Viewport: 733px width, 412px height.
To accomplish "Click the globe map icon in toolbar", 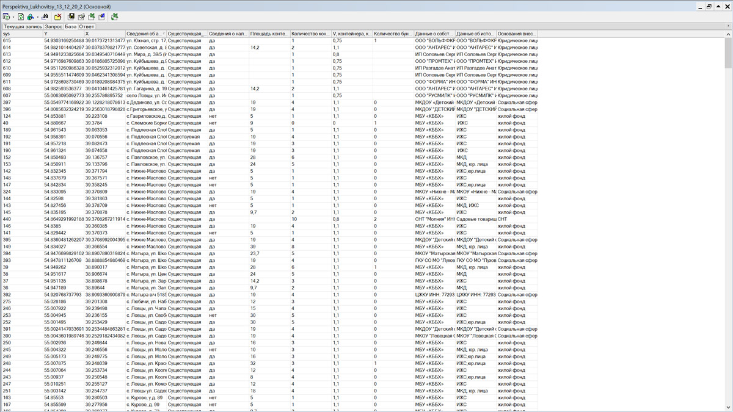I will point(30,17).
